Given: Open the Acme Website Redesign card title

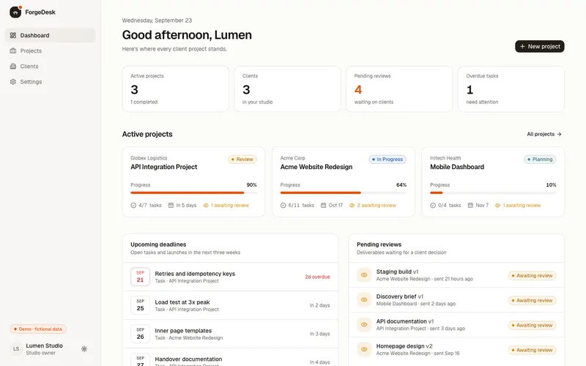Looking at the screenshot, I should click(x=316, y=167).
